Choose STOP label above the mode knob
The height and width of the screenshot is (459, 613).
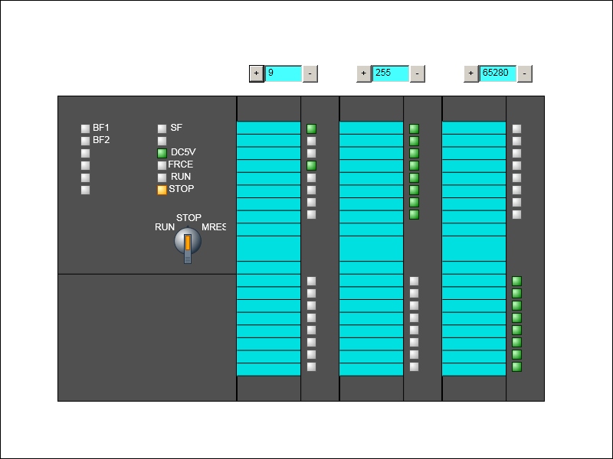click(188, 218)
